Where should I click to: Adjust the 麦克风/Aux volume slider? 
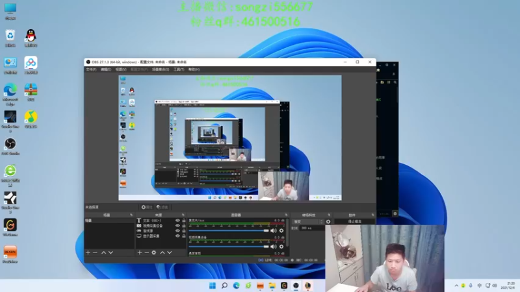pos(229,231)
